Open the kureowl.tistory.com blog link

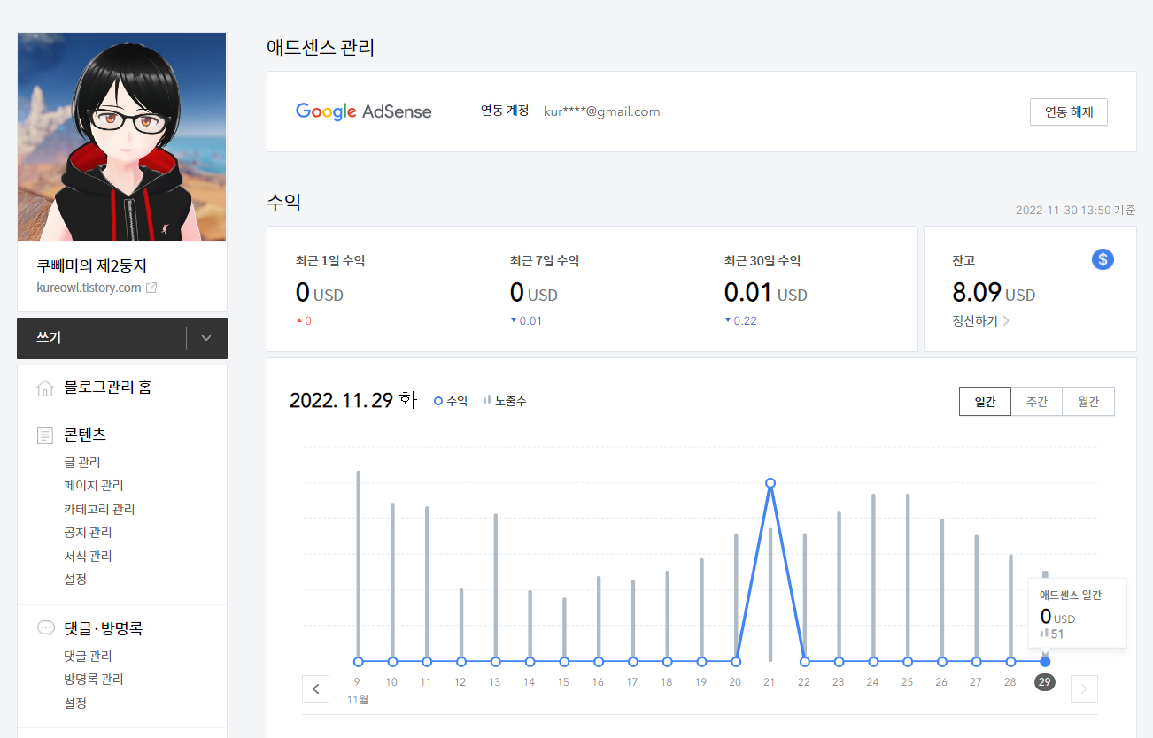89,288
